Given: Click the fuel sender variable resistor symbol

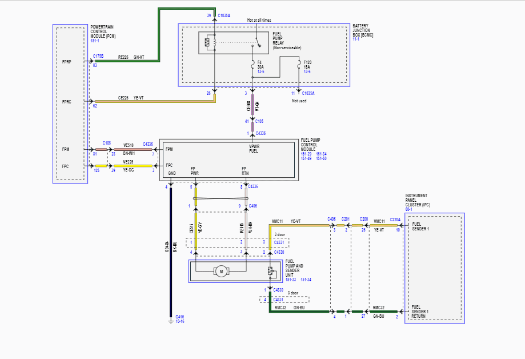Looking at the screenshot, I should (270, 271).
